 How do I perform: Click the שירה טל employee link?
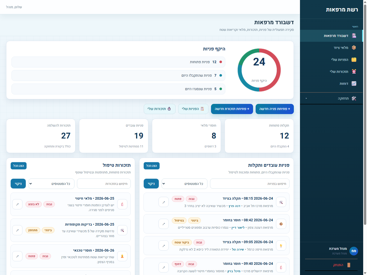tap(238, 250)
